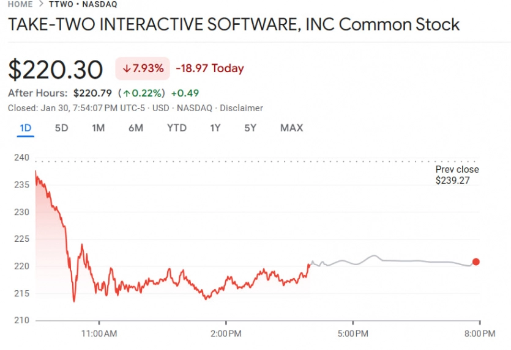Click the red end-of-day price dot
This screenshot has height=350, width=511.
(x=476, y=262)
